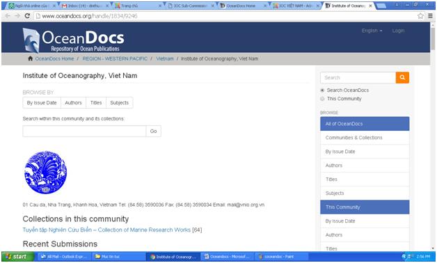The height and width of the screenshot is (263, 437).
Task: Browse by Authors tab under Browse By
Action: point(73,103)
